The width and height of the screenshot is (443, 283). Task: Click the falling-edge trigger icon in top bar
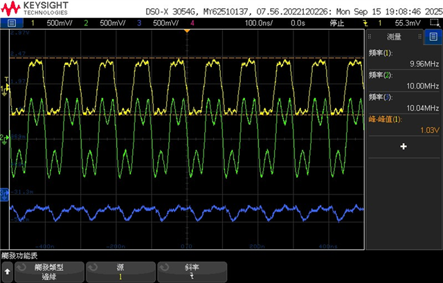click(365, 23)
